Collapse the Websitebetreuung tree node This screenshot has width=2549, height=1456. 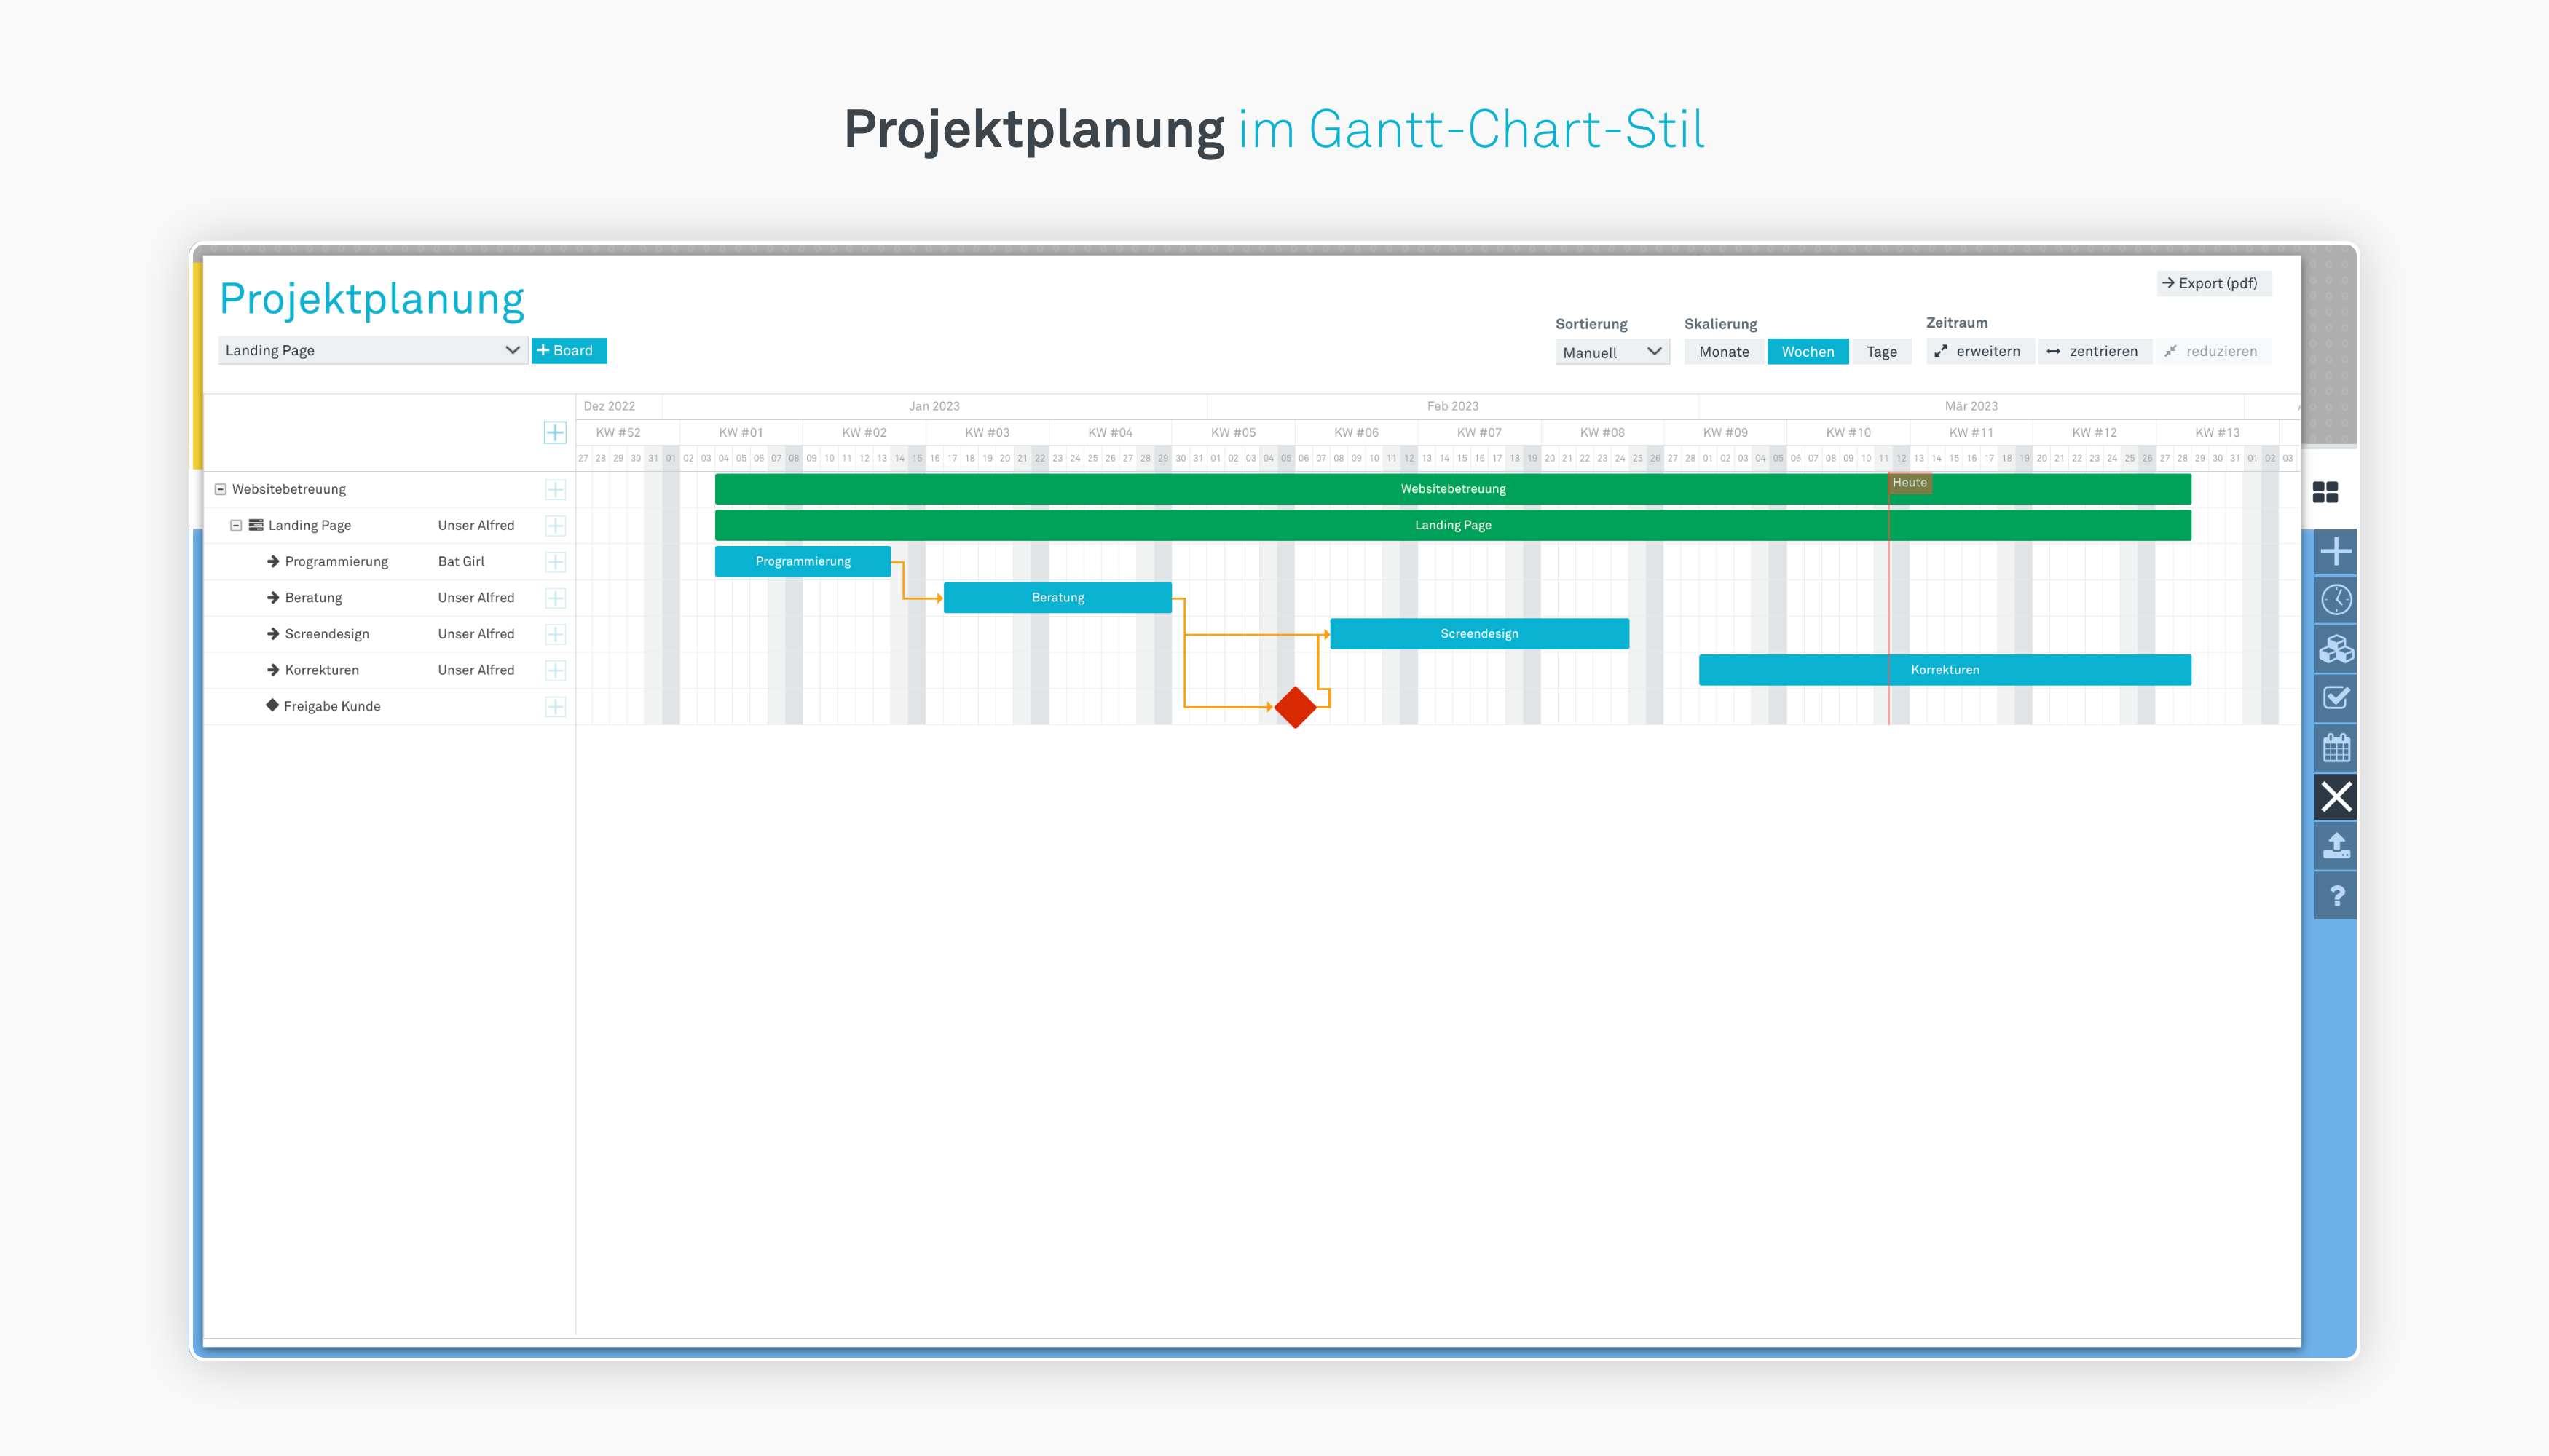click(220, 489)
